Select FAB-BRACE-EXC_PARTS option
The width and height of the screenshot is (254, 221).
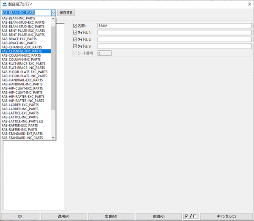tap(26, 39)
